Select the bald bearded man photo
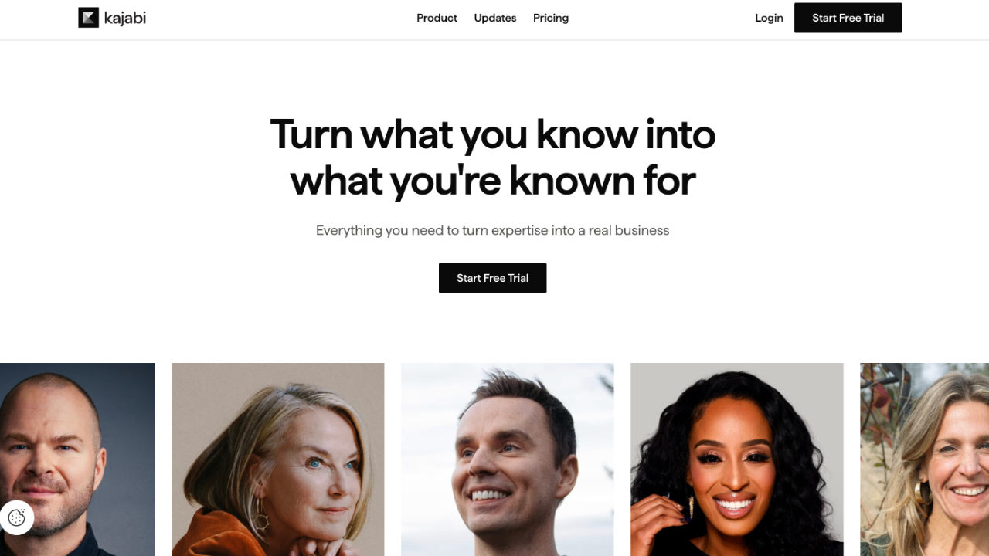 [x=77, y=459]
